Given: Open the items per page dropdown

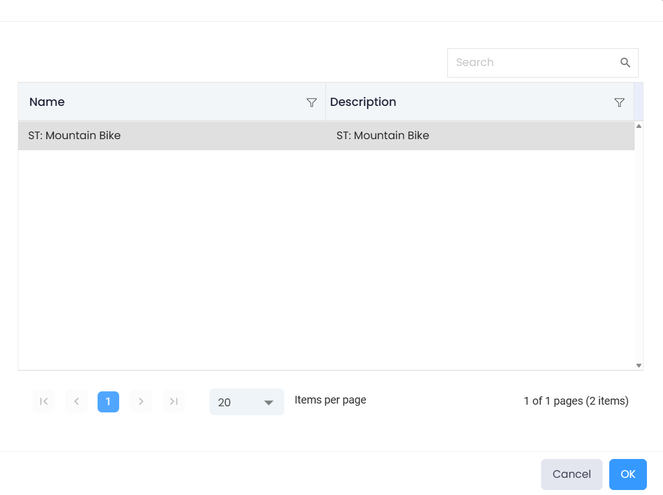Looking at the screenshot, I should pos(246,402).
